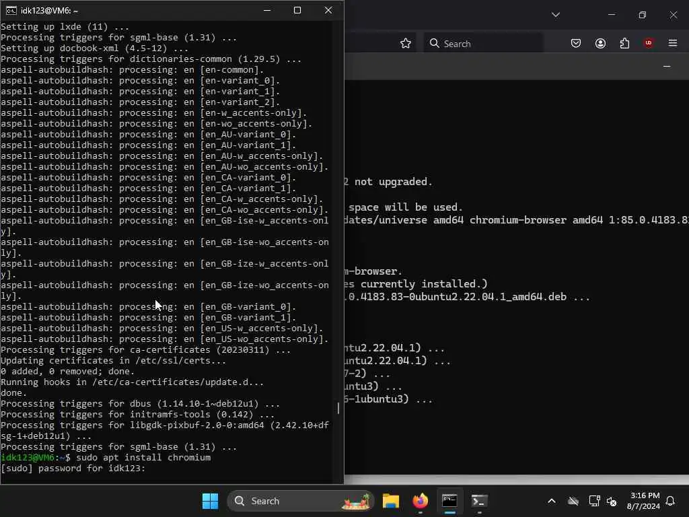
Task: Open the Pocket save icon in Firefox
Action: click(576, 43)
